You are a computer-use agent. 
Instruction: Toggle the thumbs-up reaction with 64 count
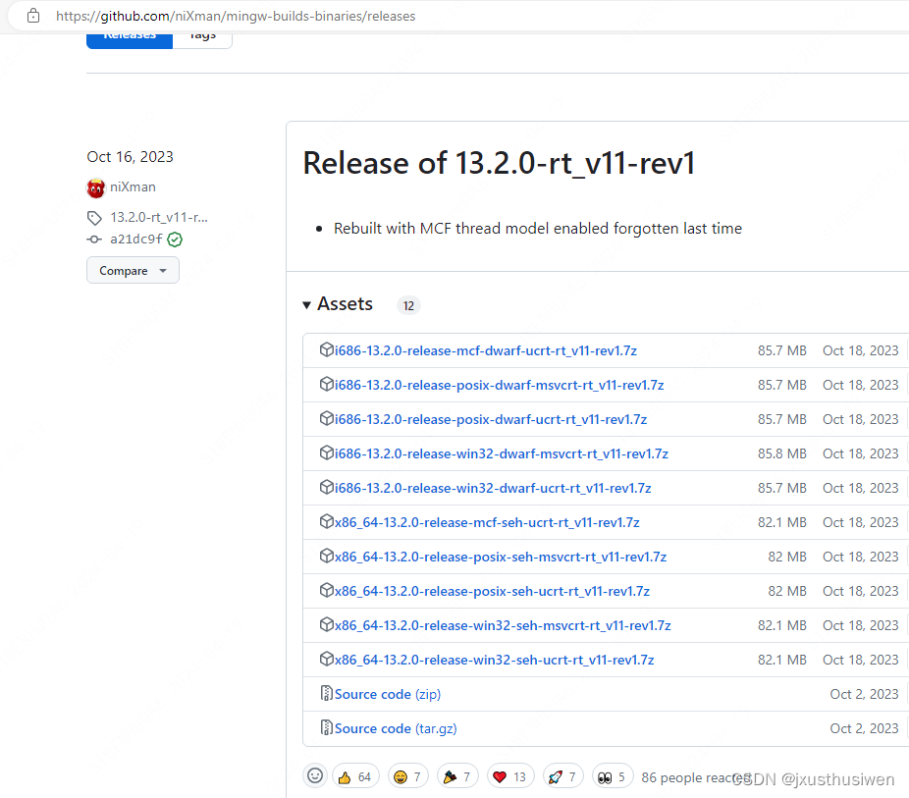pyautogui.click(x=354, y=775)
